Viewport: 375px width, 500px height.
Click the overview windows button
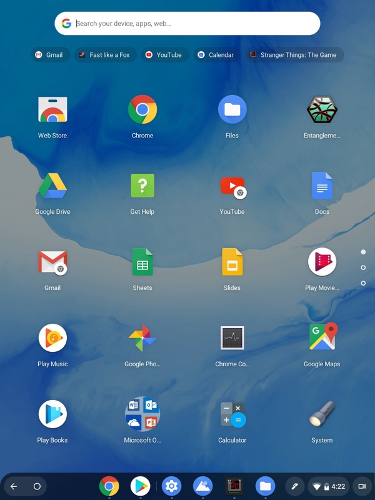[x=362, y=486]
